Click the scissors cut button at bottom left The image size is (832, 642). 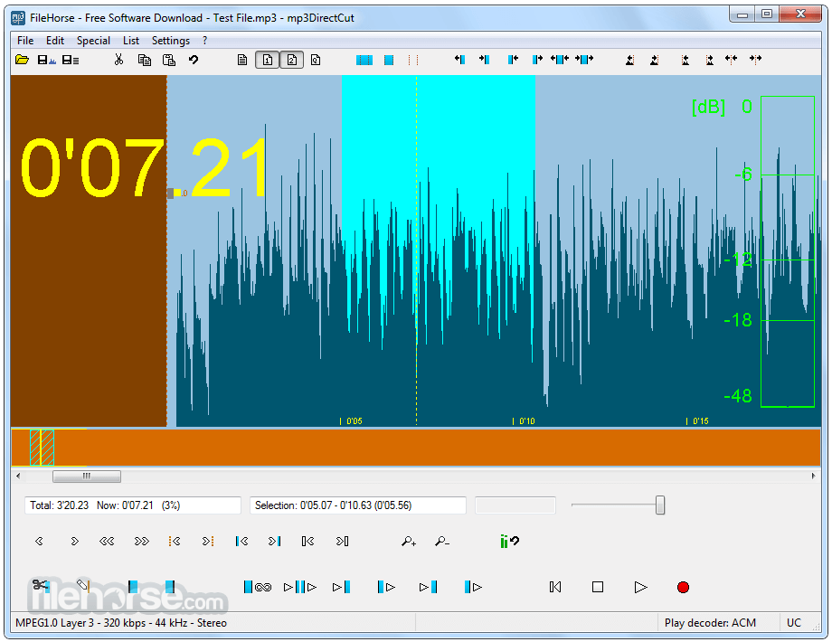point(41,585)
